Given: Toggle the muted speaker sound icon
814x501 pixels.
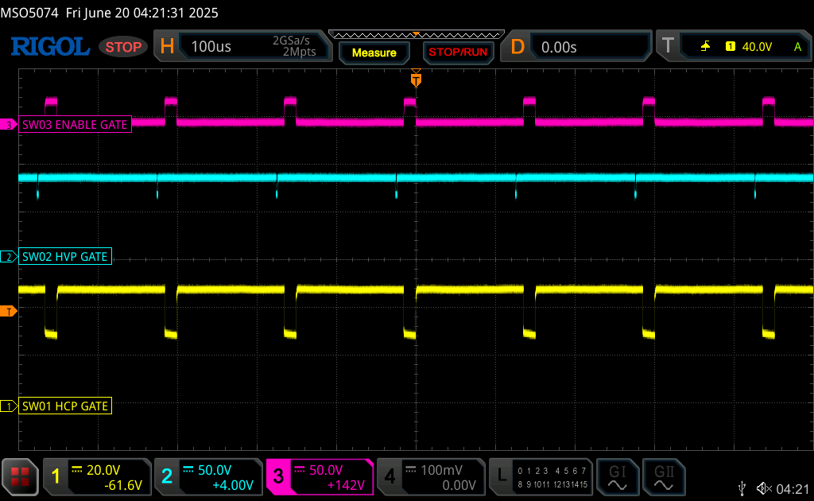Looking at the screenshot, I should (764, 488).
